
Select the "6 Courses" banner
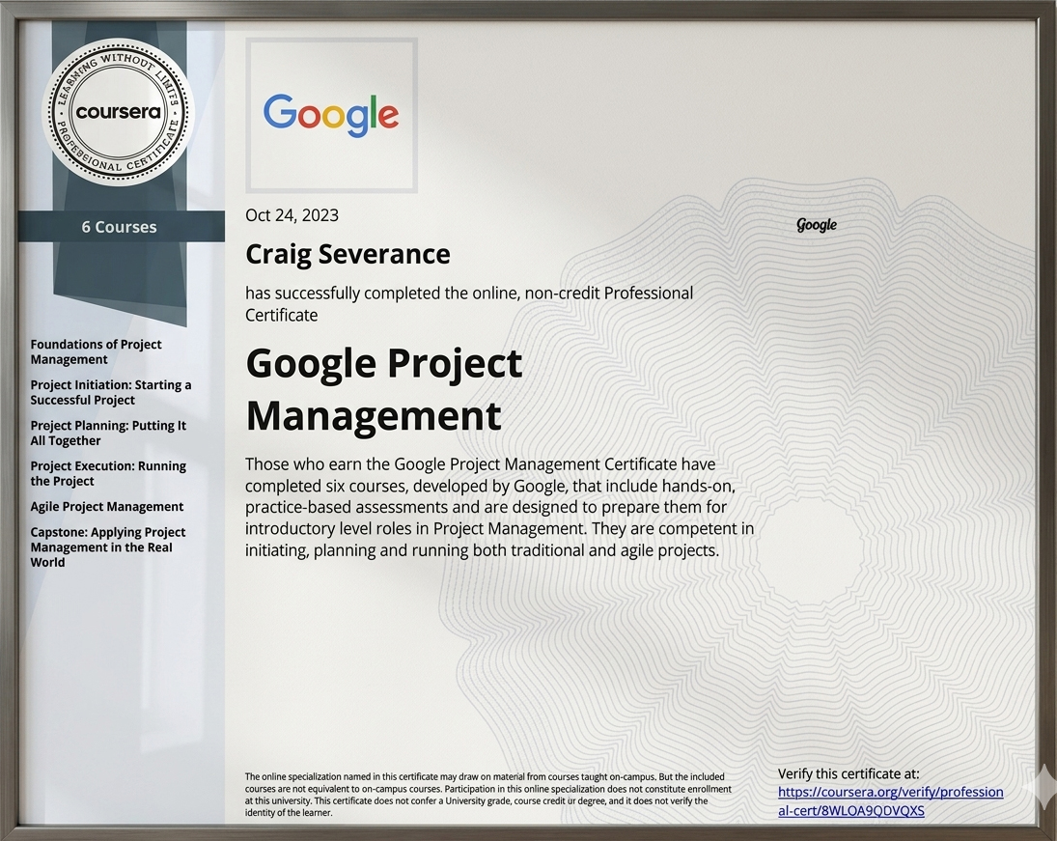pyautogui.click(x=120, y=227)
